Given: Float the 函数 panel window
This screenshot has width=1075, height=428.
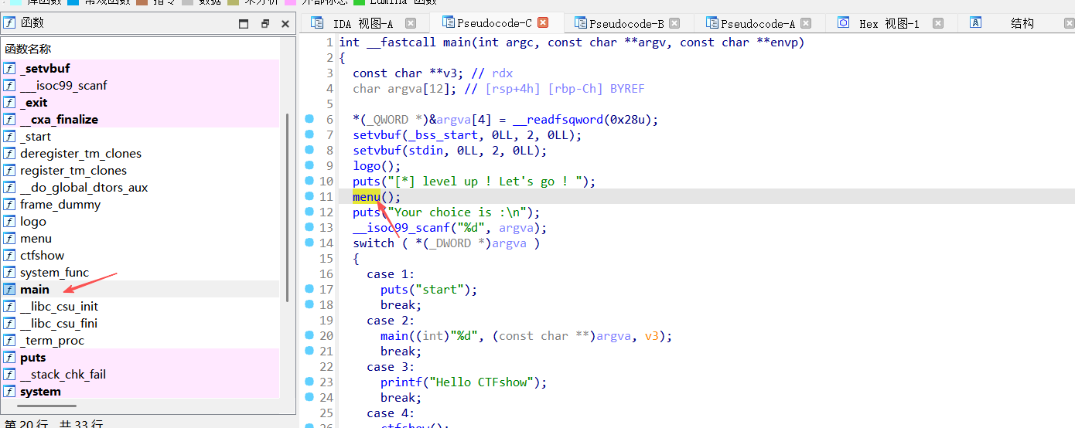Looking at the screenshot, I should 264,24.
